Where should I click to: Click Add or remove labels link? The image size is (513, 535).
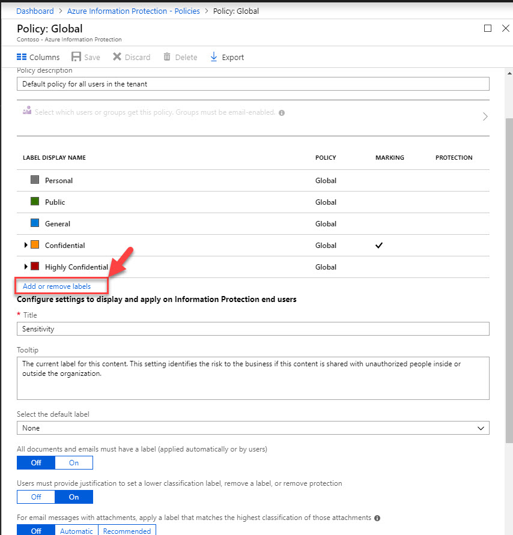tap(56, 286)
